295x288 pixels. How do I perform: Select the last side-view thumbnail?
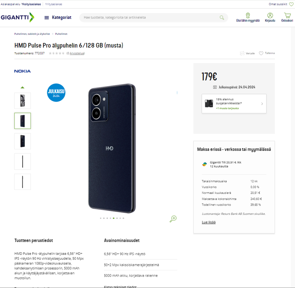23,182
